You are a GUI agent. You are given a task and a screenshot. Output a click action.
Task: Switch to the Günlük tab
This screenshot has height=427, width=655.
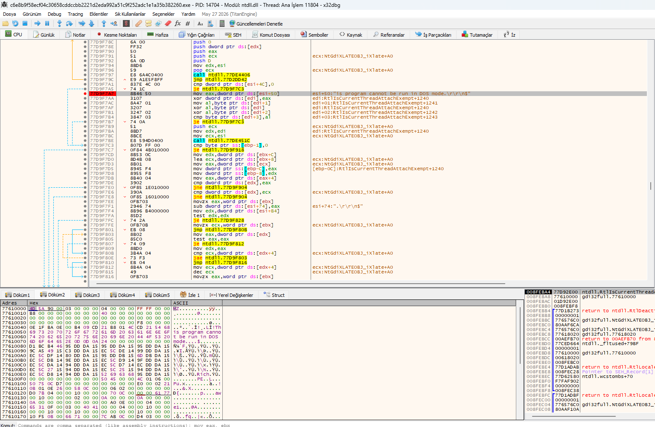click(43, 35)
